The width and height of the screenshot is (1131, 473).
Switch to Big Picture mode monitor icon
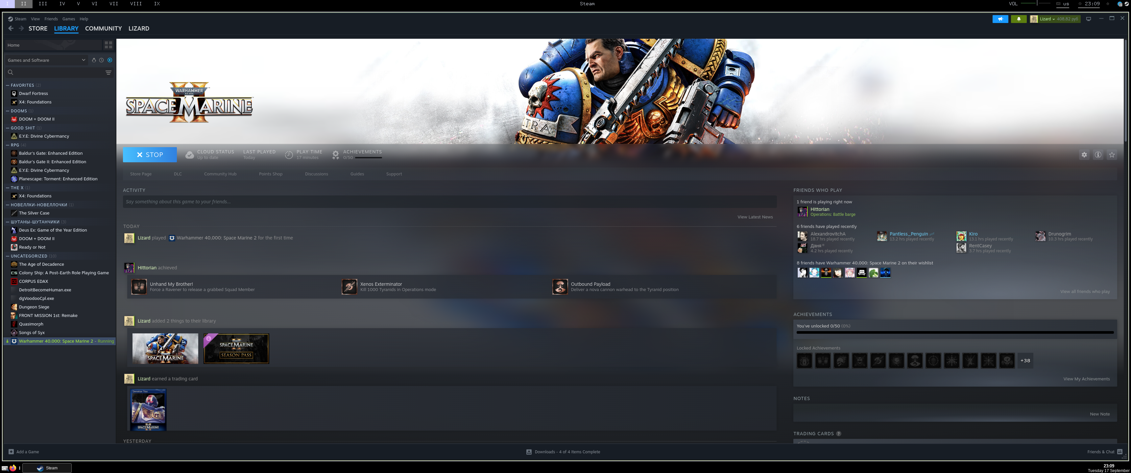pos(1088,19)
